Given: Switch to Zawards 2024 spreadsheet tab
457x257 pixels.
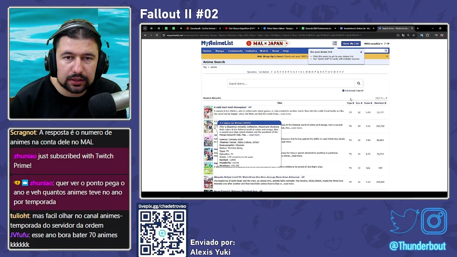Looking at the screenshot, I should click(318, 28).
